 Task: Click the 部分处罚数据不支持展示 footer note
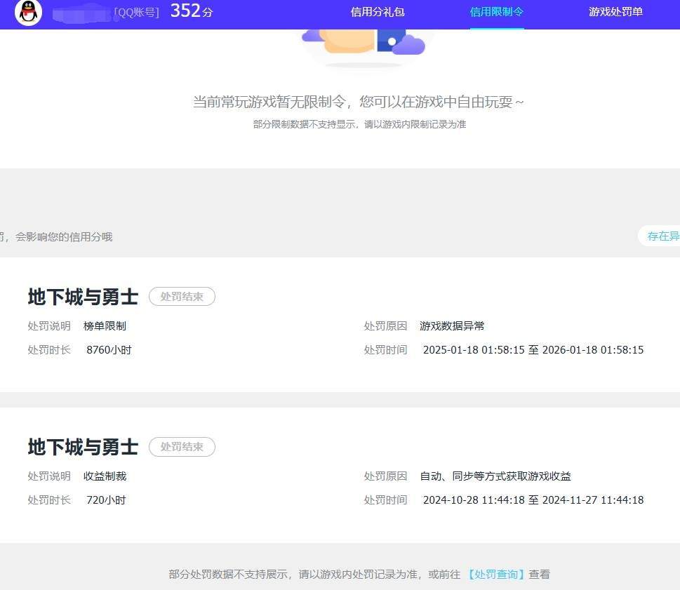[359, 575]
